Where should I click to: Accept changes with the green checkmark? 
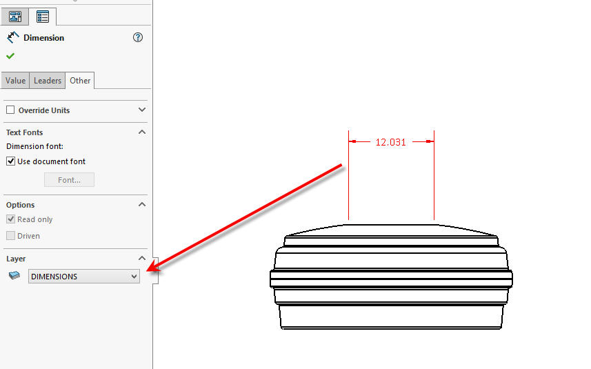10,56
